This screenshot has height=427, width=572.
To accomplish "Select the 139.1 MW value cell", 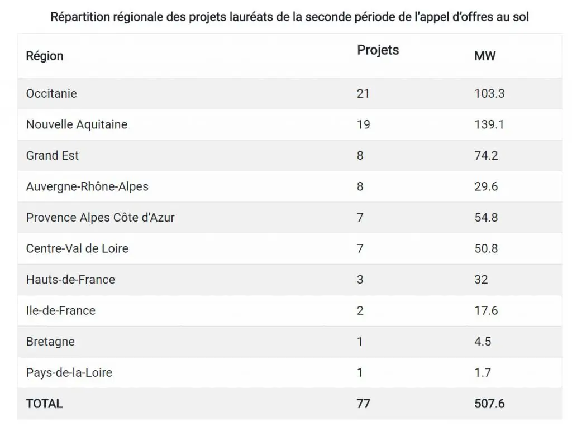I will coord(489,124).
